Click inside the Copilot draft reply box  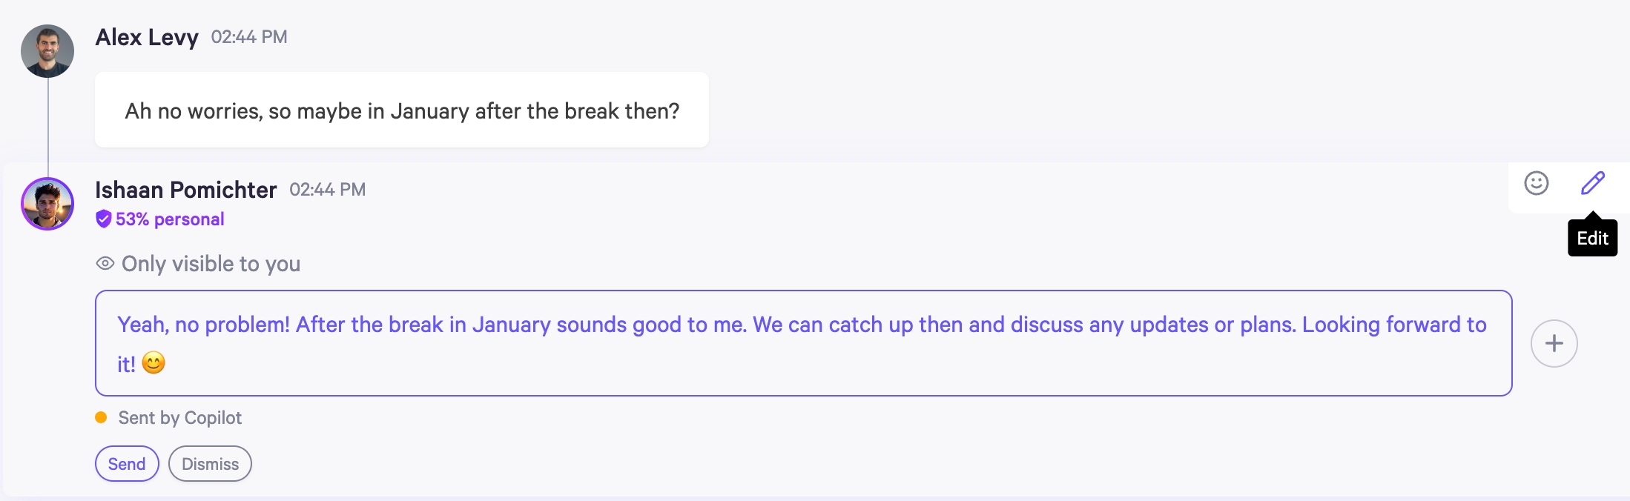point(802,343)
